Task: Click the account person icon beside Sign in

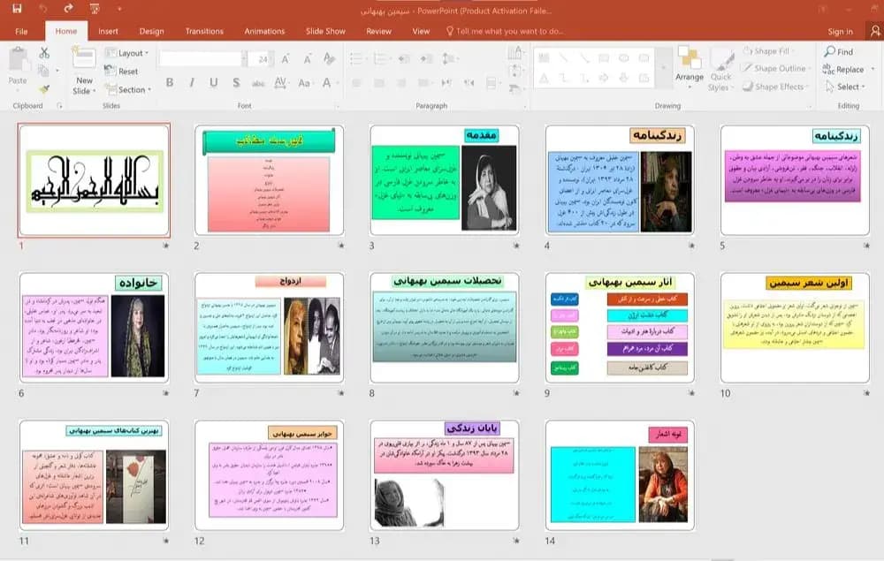Action: [874, 31]
